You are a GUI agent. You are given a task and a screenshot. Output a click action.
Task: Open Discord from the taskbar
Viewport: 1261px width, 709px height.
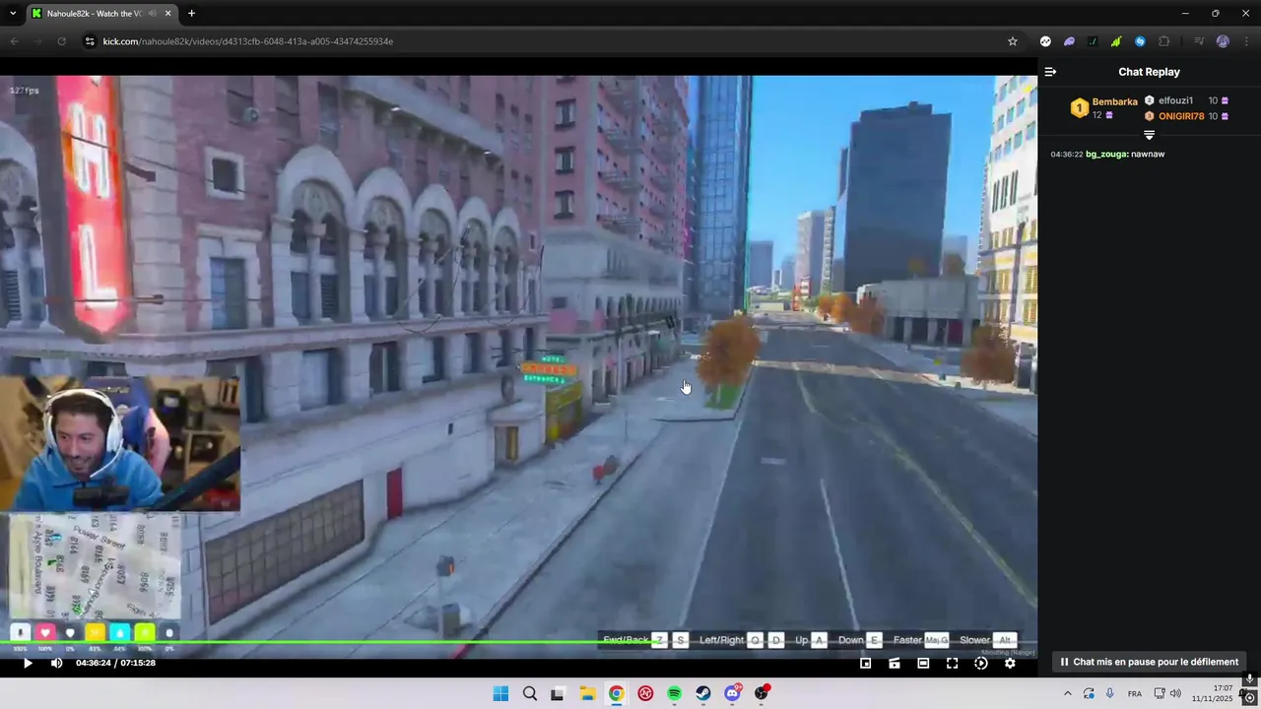click(732, 693)
